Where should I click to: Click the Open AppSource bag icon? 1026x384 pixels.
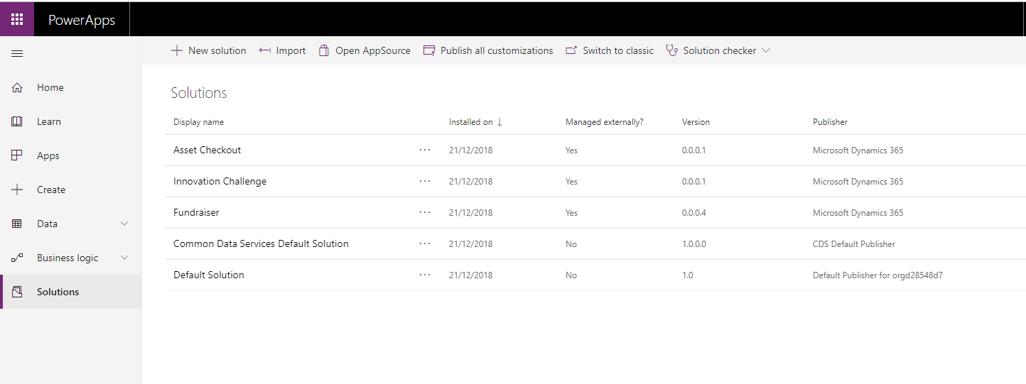click(x=324, y=50)
